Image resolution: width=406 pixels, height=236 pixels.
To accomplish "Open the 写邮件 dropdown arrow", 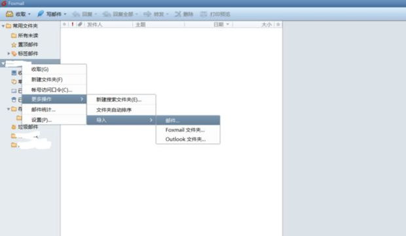I will pos(65,14).
